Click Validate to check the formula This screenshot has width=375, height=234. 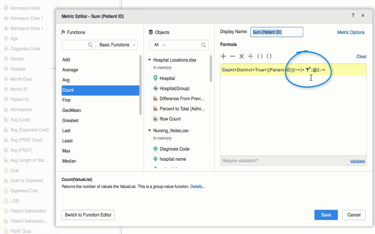pyautogui.click(x=357, y=161)
